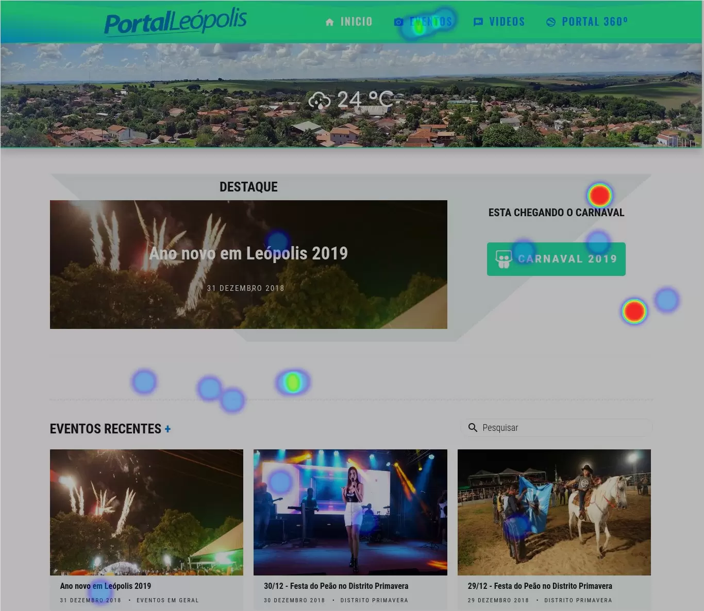704x611 pixels.
Task: Open the white horse rodeo thumbnail
Action: pyautogui.click(x=554, y=512)
